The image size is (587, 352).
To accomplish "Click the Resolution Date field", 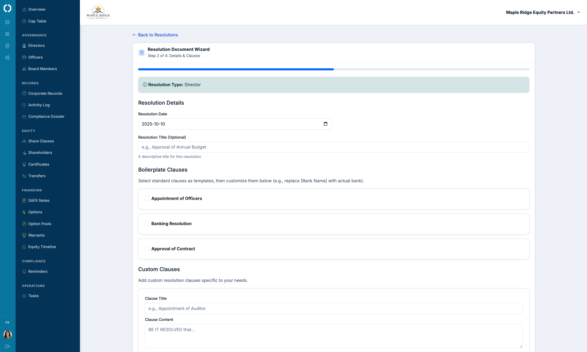I will (235, 124).
